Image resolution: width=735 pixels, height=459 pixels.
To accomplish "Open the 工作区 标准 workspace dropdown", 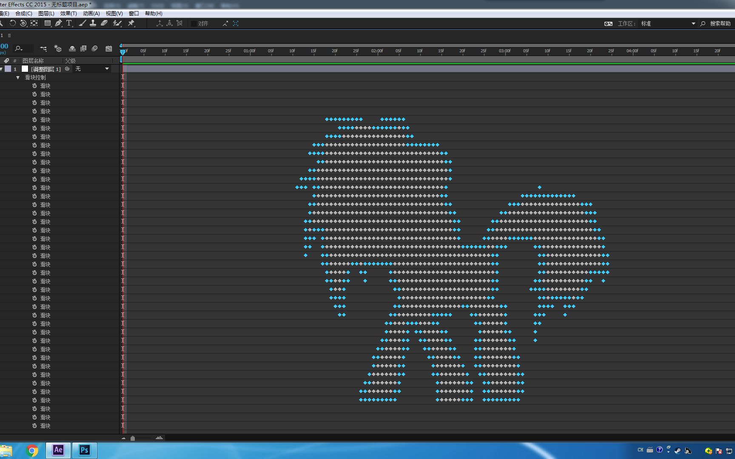I will pos(668,24).
